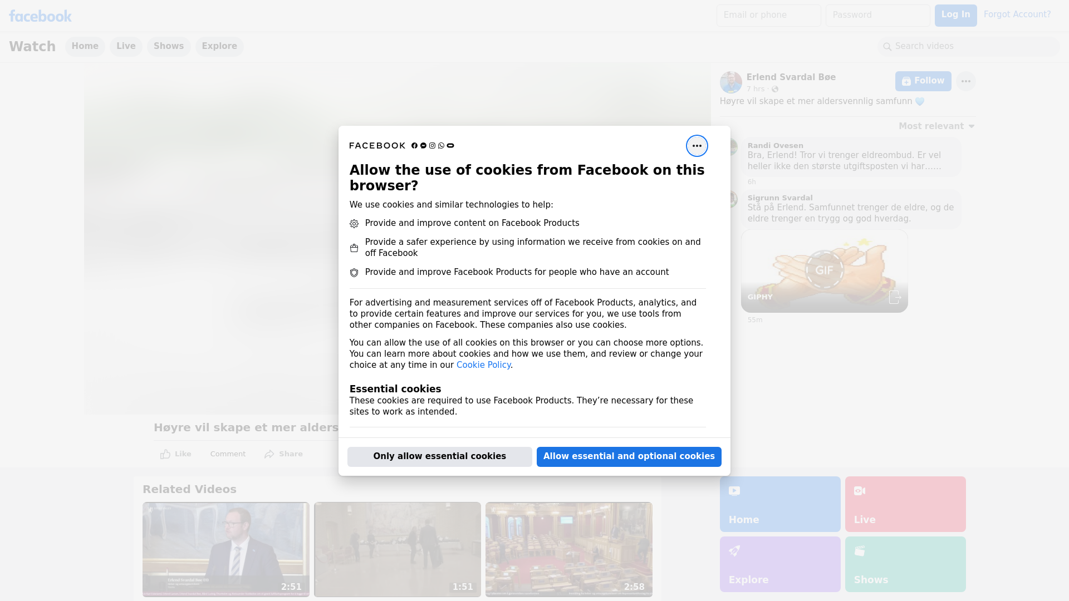Open Forgot Account link
The width and height of the screenshot is (1069, 601).
coord(1017,14)
